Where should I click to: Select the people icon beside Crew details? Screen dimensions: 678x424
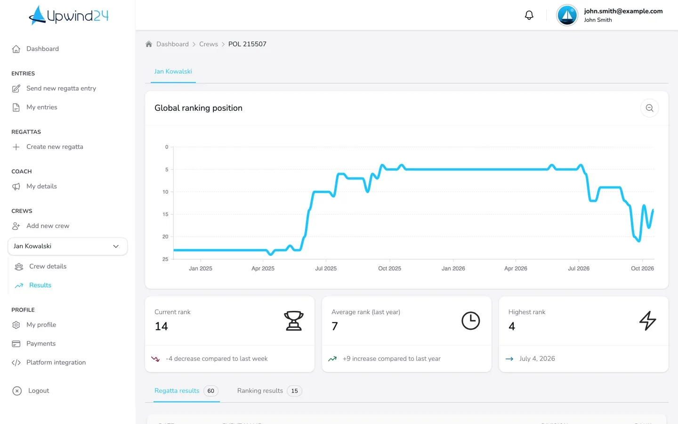(19, 267)
